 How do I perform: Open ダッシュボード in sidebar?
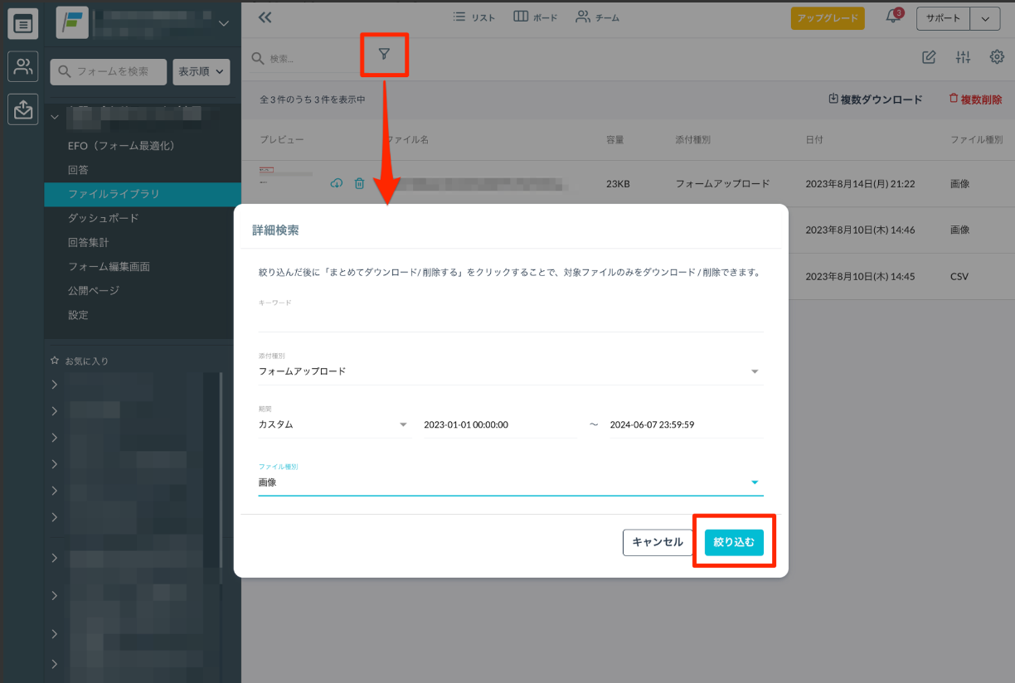click(x=103, y=218)
